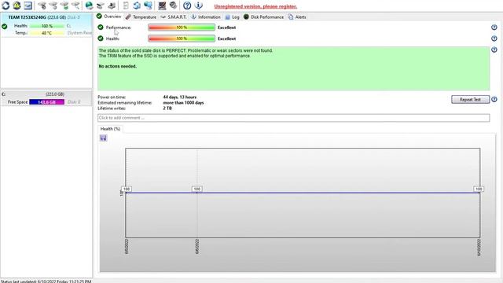Click the 'No actions needed.' text
Image resolution: width=503 pixels, height=283 pixels.
tap(117, 66)
